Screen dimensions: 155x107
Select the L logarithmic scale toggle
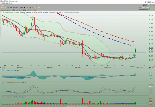[151, 68]
